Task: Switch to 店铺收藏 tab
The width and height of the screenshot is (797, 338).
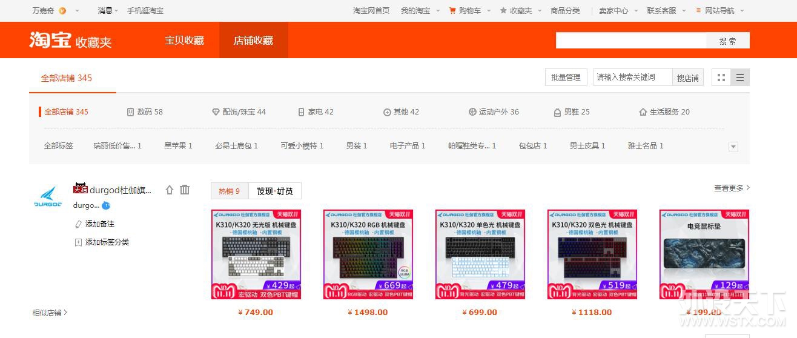Action: click(x=254, y=41)
